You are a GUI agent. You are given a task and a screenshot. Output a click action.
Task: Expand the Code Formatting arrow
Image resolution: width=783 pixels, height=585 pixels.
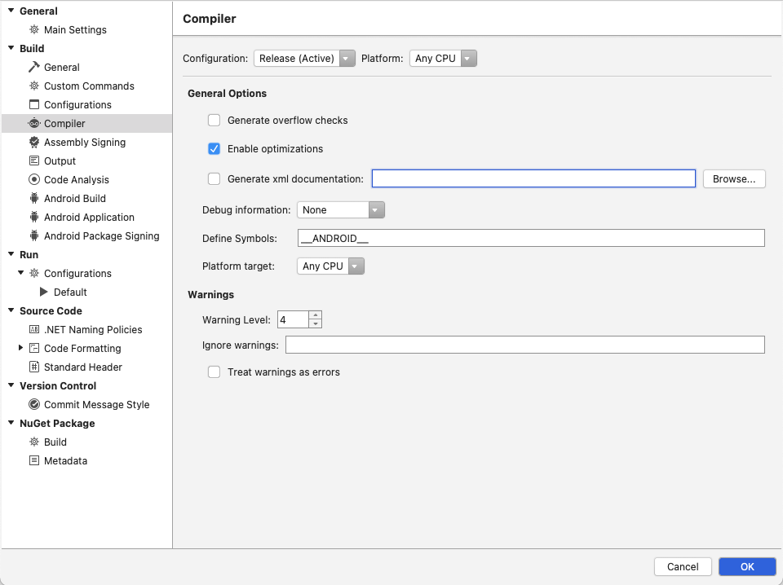pos(20,348)
